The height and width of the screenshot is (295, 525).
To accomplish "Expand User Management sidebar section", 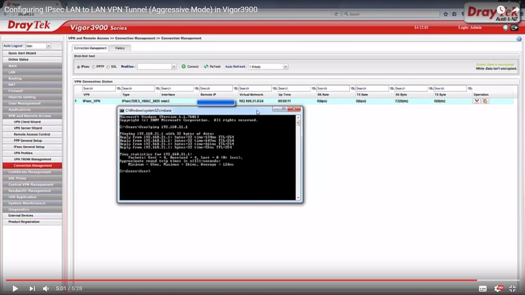I will (x=32, y=103).
